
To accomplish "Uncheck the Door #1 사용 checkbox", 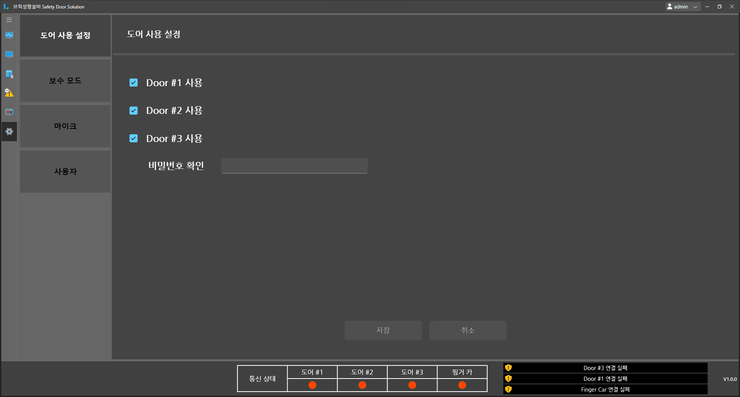I will pos(133,82).
